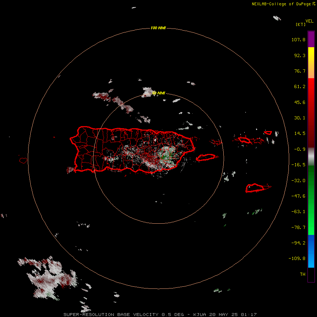The height and width of the screenshot is (317, 317).
Task: Click the [KT] units label
Action: coord(300,24)
